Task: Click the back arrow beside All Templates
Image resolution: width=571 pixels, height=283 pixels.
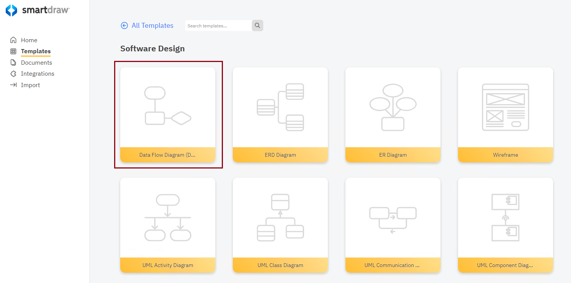Action: pos(124,25)
